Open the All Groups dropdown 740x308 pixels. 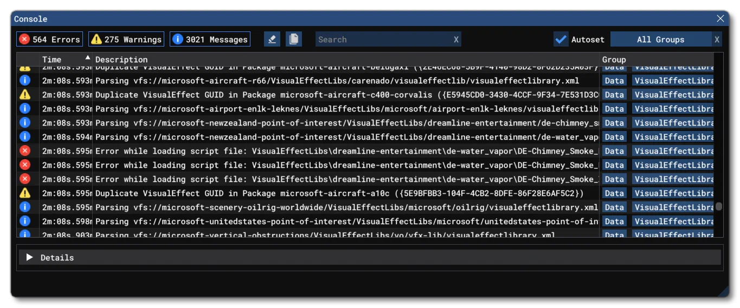tap(661, 39)
